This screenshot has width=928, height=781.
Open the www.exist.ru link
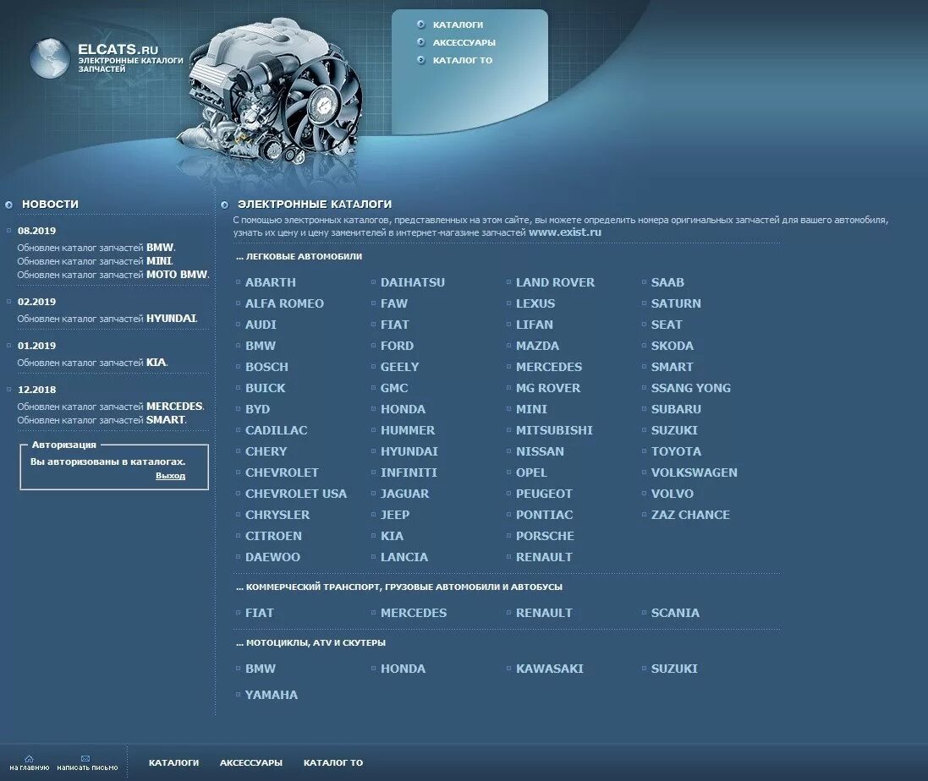[x=565, y=232]
